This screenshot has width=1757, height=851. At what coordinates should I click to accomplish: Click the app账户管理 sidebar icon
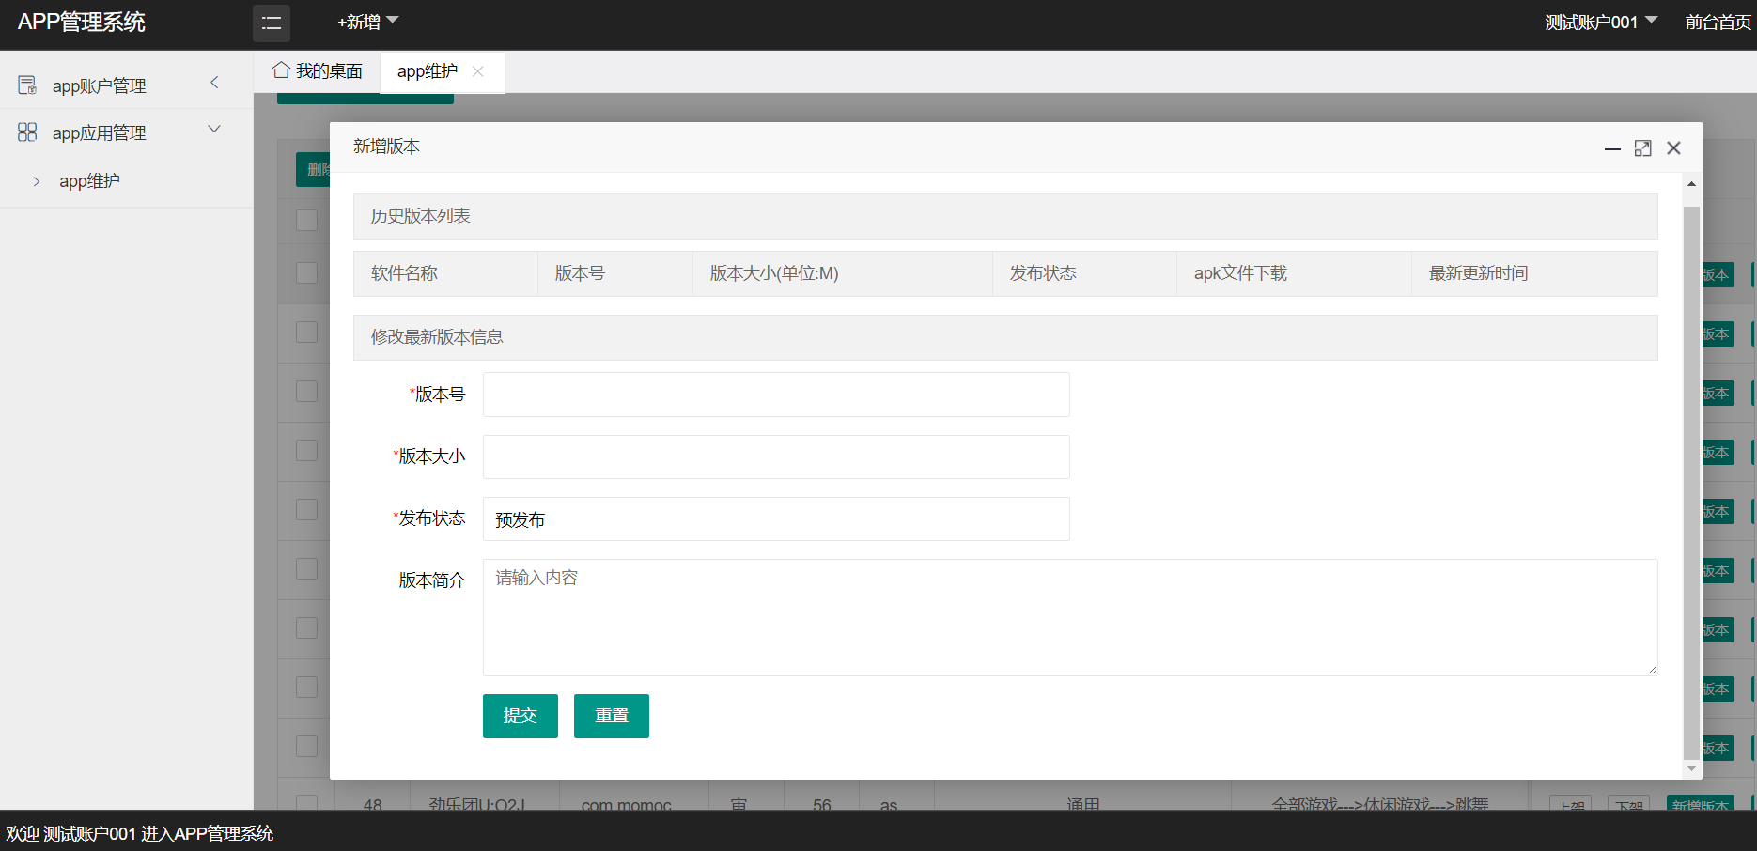pyautogui.click(x=27, y=85)
